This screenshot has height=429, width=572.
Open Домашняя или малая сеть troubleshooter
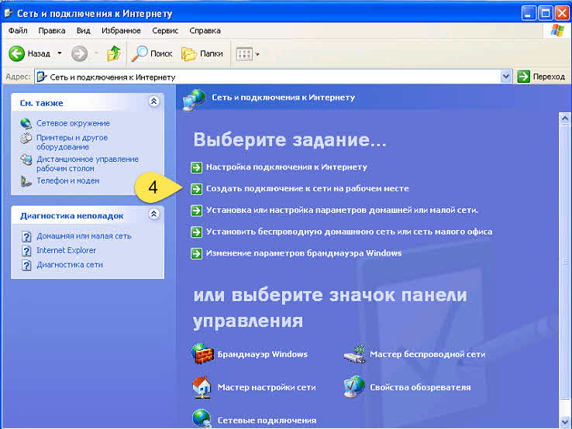coord(84,236)
